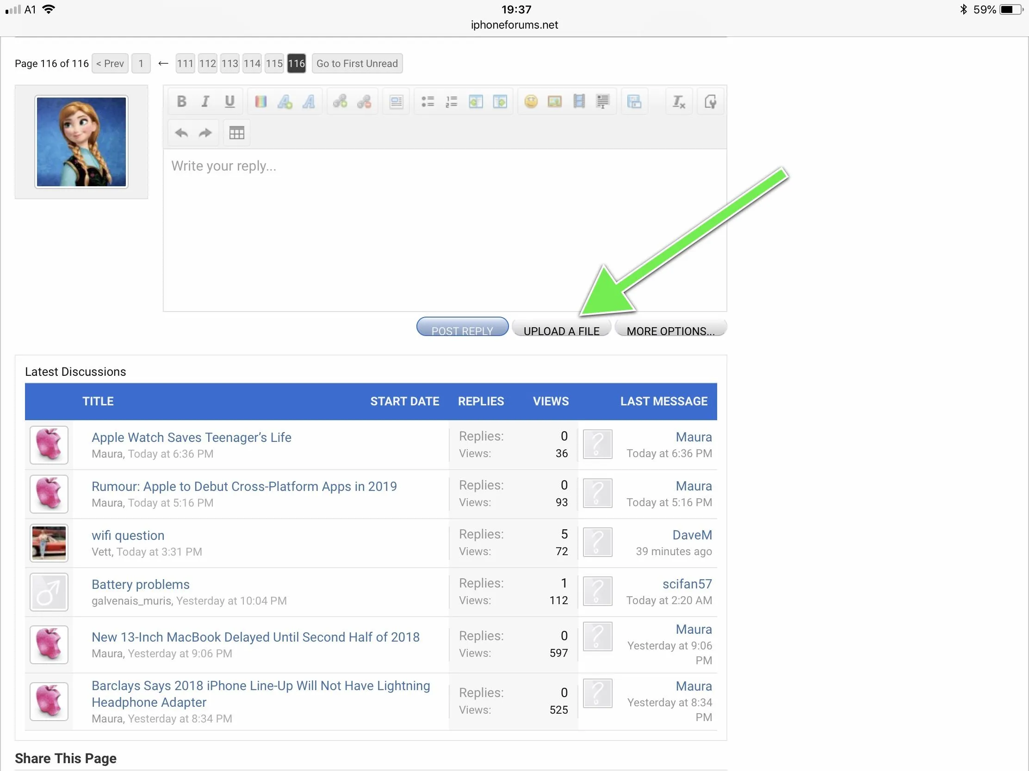This screenshot has height=771, width=1029.
Task: Toggle italic text in the editor
Action: click(205, 101)
